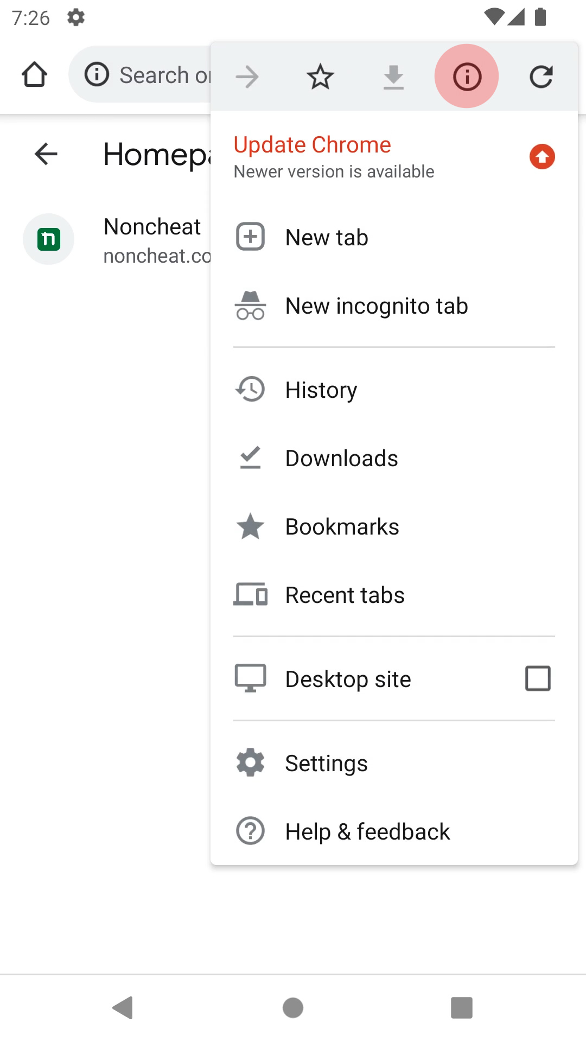Viewport: 586px width, 1042px height.
Task: Open a New tab
Action: [x=394, y=237]
